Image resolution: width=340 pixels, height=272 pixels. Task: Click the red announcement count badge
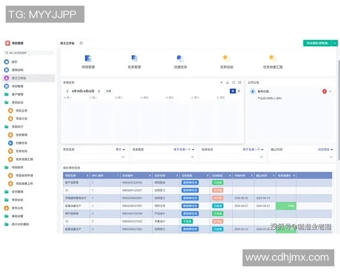[x=324, y=92]
